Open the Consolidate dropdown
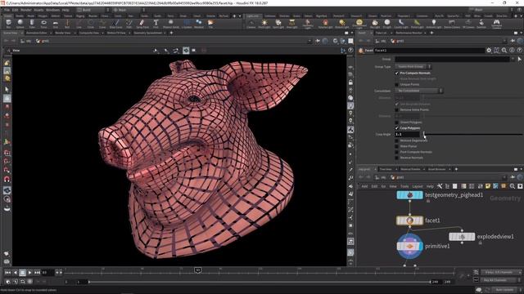Viewport: 524px width, 294px height. pos(418,91)
